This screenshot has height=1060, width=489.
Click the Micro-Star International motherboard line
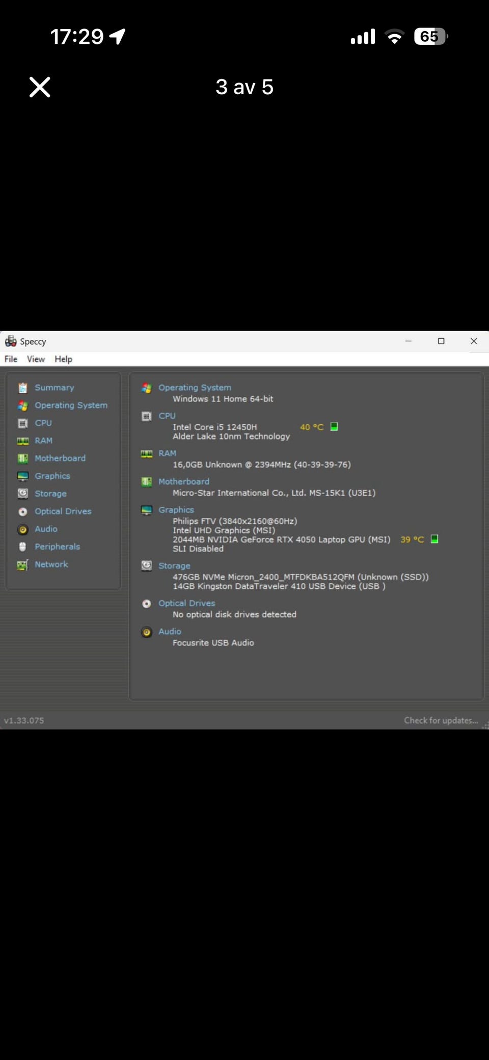pos(274,493)
